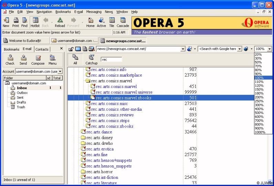Open rec.arts.comics.strips newsgroup

tap(110, 121)
